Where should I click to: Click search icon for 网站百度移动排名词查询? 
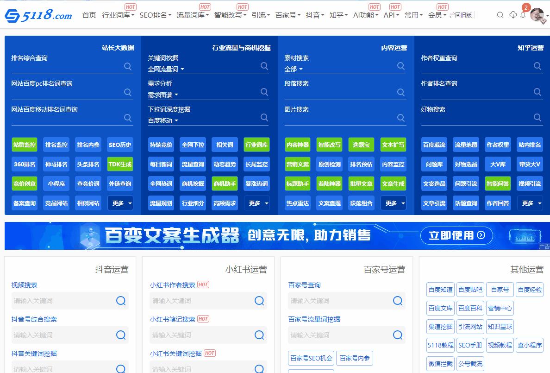click(128, 118)
